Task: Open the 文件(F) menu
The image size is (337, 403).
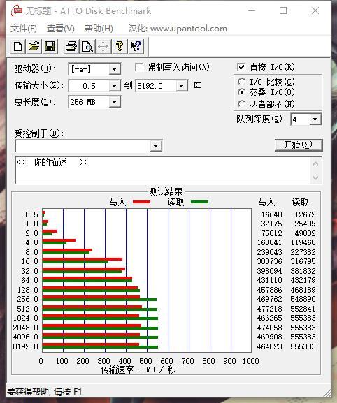Action: (x=23, y=29)
